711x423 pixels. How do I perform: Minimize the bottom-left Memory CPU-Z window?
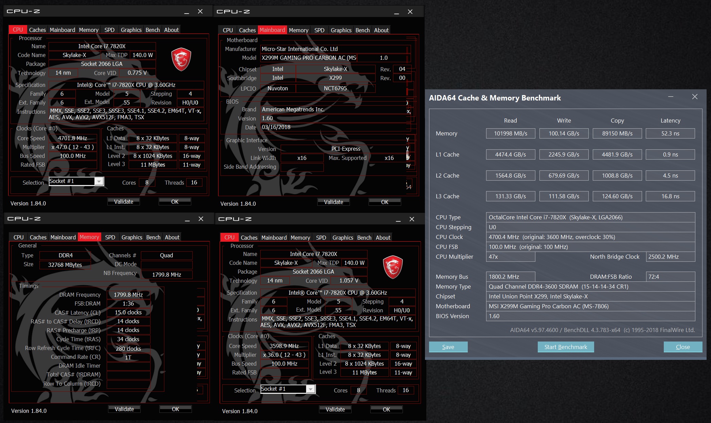pos(187,219)
